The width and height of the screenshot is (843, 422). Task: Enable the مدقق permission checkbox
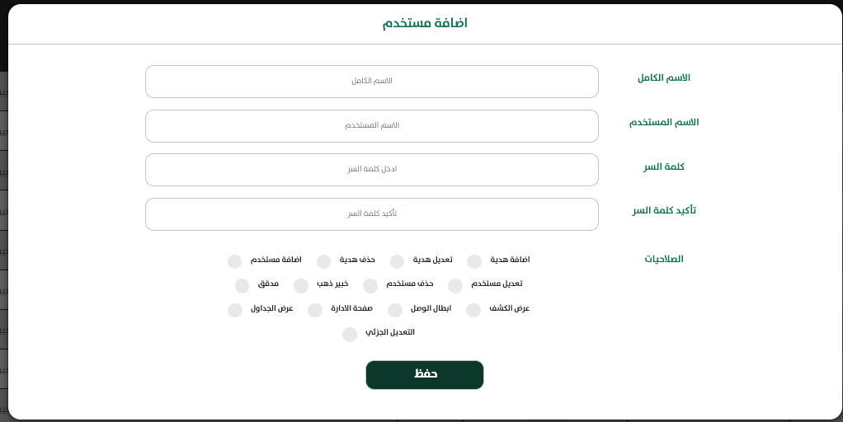coord(242,286)
